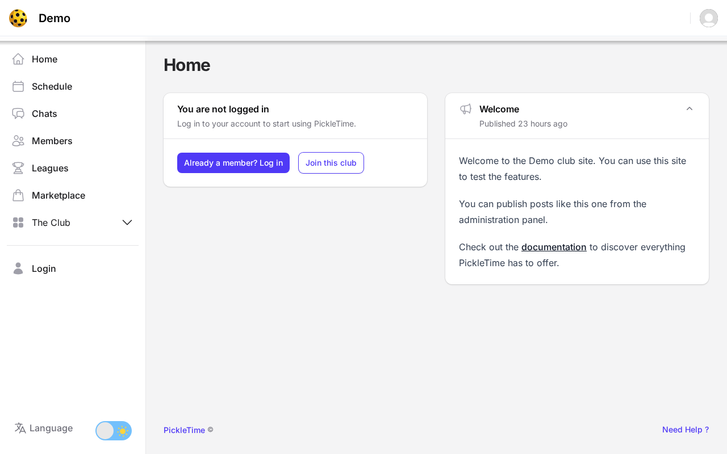Click the PickleTime footer link
The width and height of the screenshot is (727, 454).
(184, 430)
